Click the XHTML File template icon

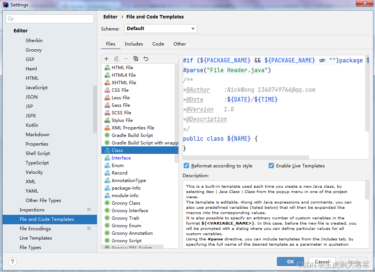107,83
